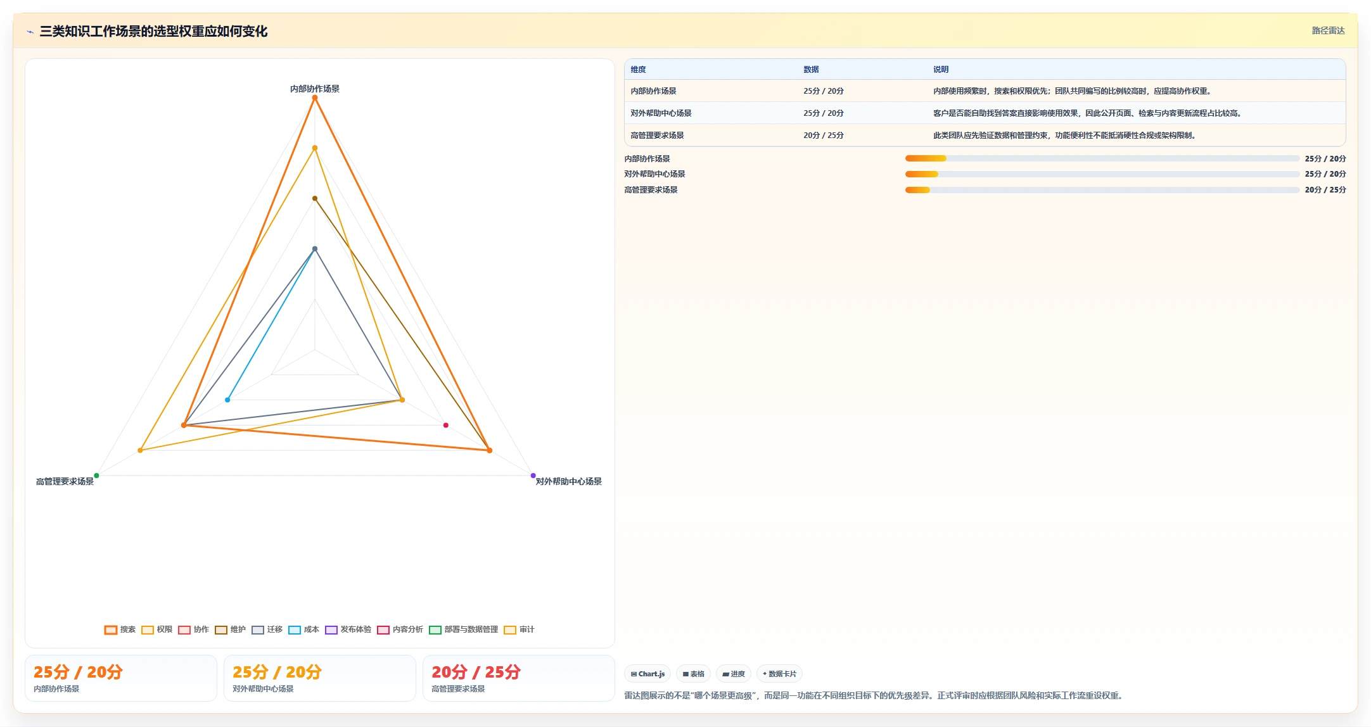Click the 说明 column header
This screenshot has height=727, width=1371.
point(941,70)
